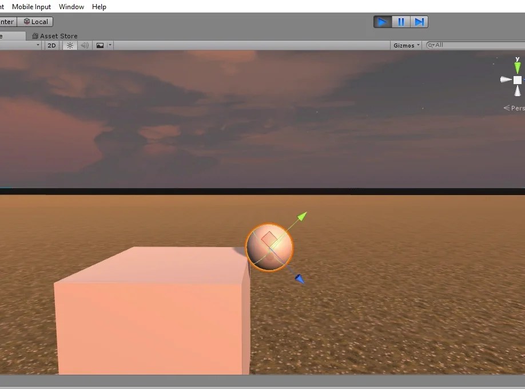
Task: Open the Help menu
Action: click(x=98, y=6)
